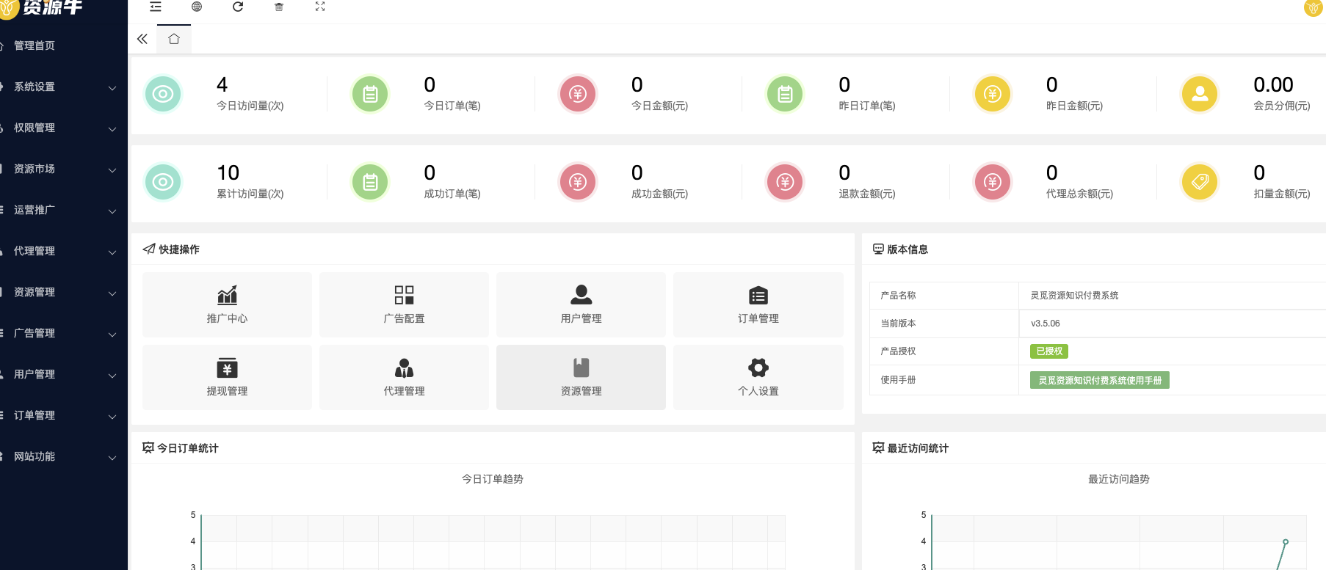Click the refresh icon in the top toolbar
Image resolution: width=1326 pixels, height=570 pixels.
238,7
